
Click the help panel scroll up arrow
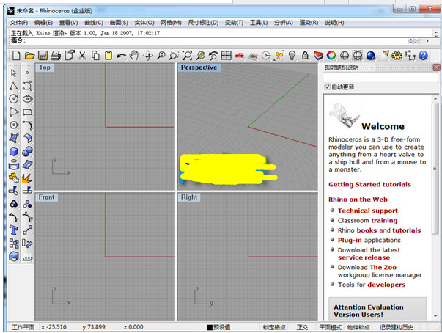(435, 99)
